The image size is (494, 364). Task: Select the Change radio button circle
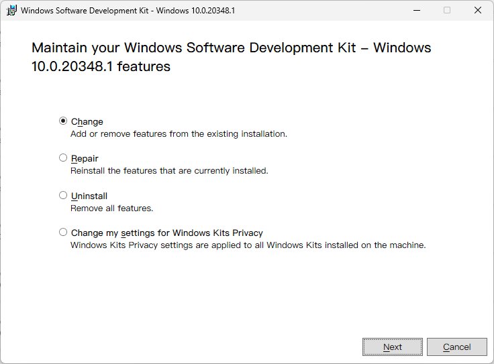pos(63,121)
